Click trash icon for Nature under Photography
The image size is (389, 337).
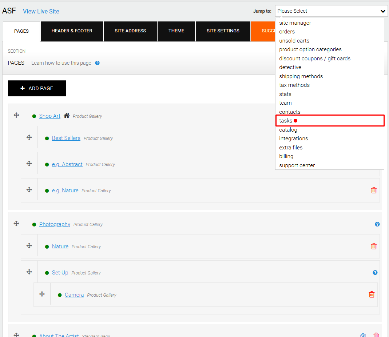point(374,246)
